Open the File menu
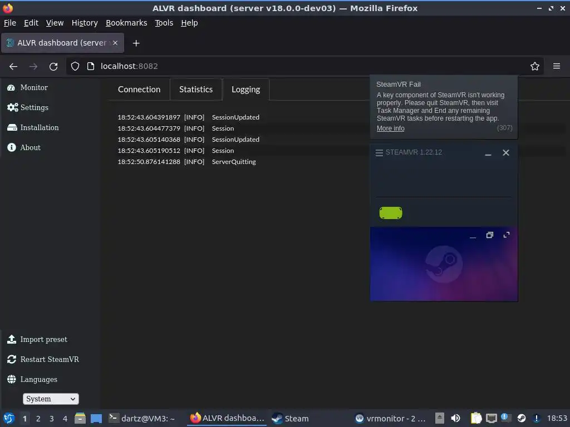The width and height of the screenshot is (570, 427). 10,23
